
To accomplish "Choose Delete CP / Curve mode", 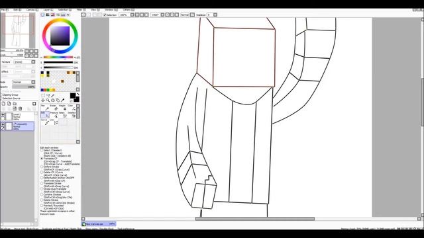I will [42, 172].
